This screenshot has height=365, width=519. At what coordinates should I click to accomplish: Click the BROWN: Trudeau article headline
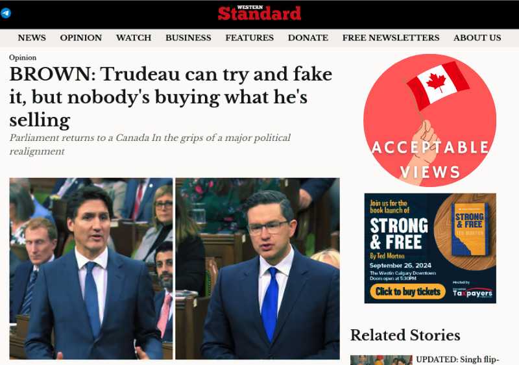[171, 97]
